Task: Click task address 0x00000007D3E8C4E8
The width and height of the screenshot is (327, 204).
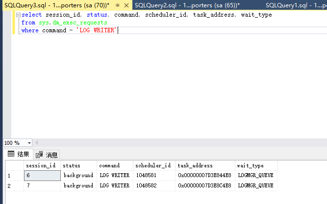Action: [204, 185]
